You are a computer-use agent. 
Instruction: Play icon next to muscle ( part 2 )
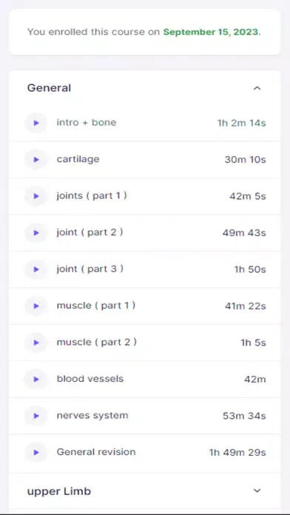click(x=36, y=343)
